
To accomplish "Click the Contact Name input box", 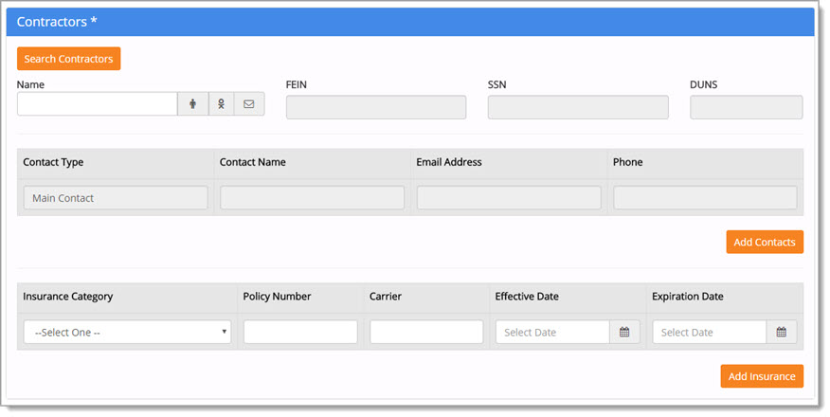I will [x=312, y=197].
